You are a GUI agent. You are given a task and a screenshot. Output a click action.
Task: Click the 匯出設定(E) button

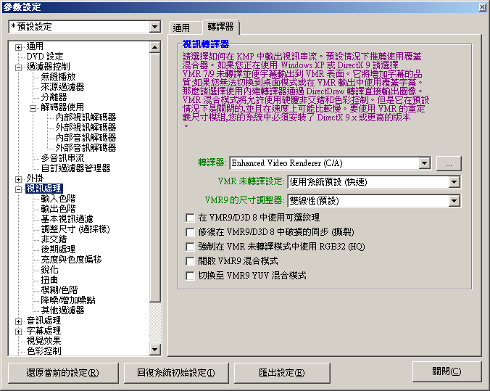pyautogui.click(x=282, y=373)
